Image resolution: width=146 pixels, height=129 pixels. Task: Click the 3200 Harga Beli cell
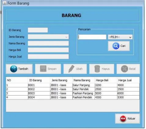[106, 85]
